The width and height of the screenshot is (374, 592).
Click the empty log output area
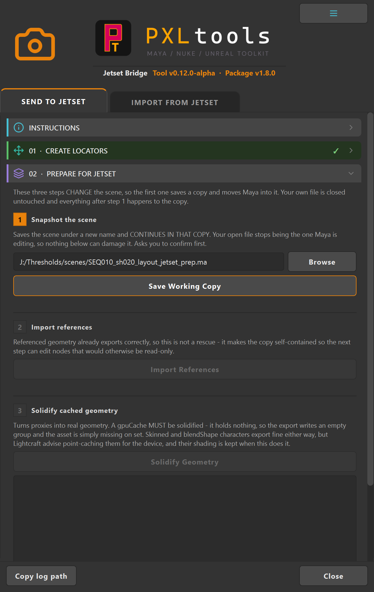185,518
